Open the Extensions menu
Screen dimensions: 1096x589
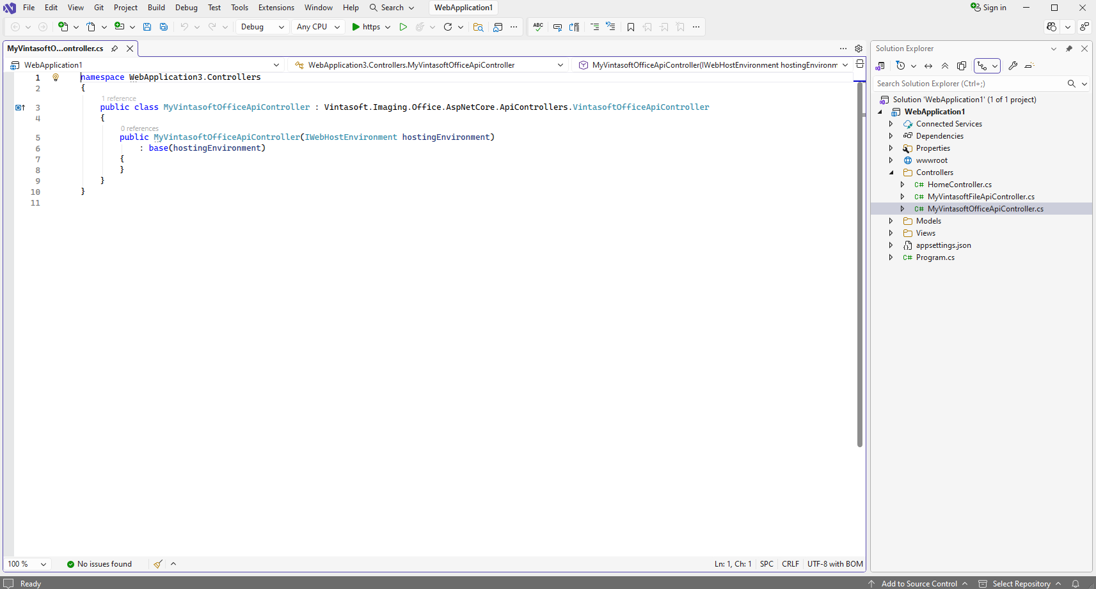point(276,8)
